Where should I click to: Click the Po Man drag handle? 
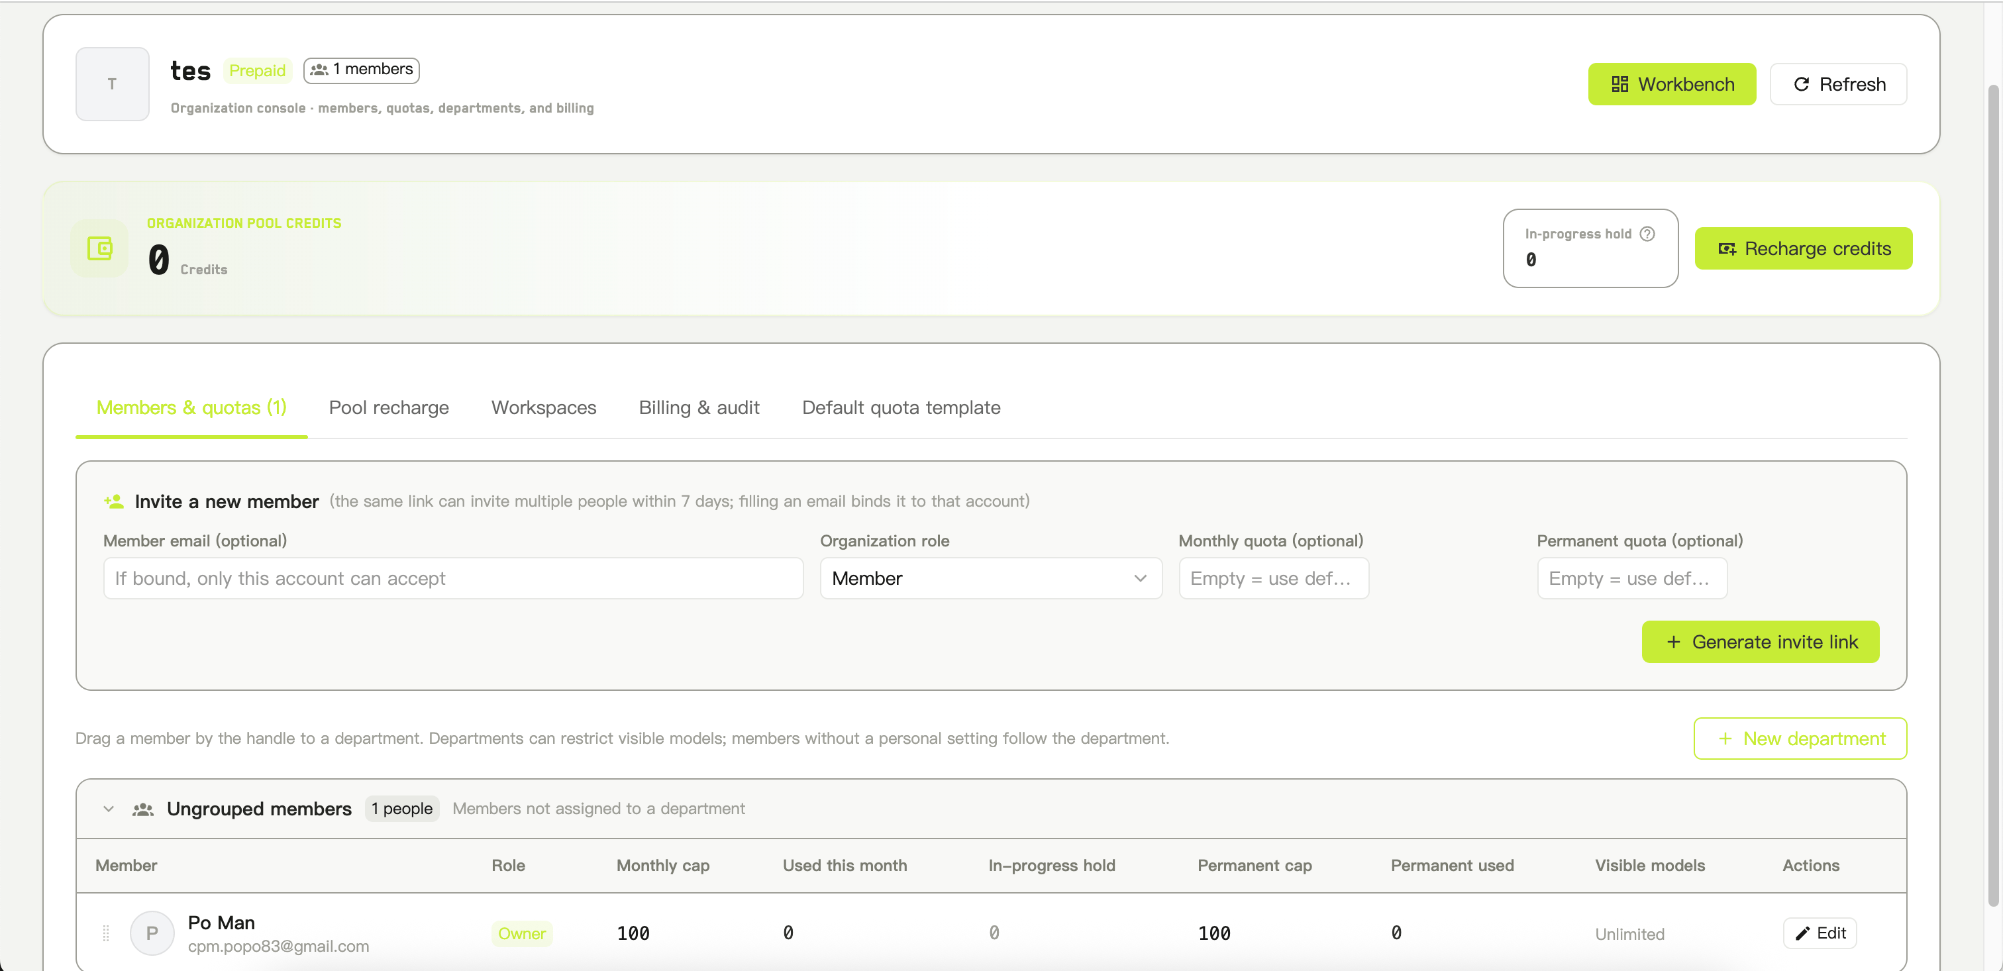[106, 933]
